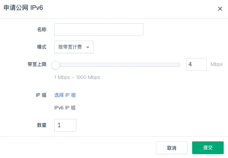The height and width of the screenshot is (158, 228).
Task: Focus the 数量 quantity input field
Action: (65, 125)
